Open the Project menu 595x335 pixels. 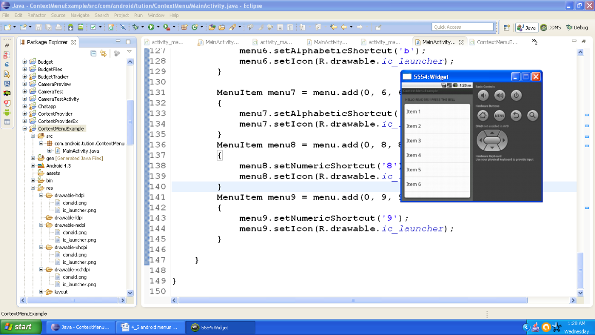[121, 15]
